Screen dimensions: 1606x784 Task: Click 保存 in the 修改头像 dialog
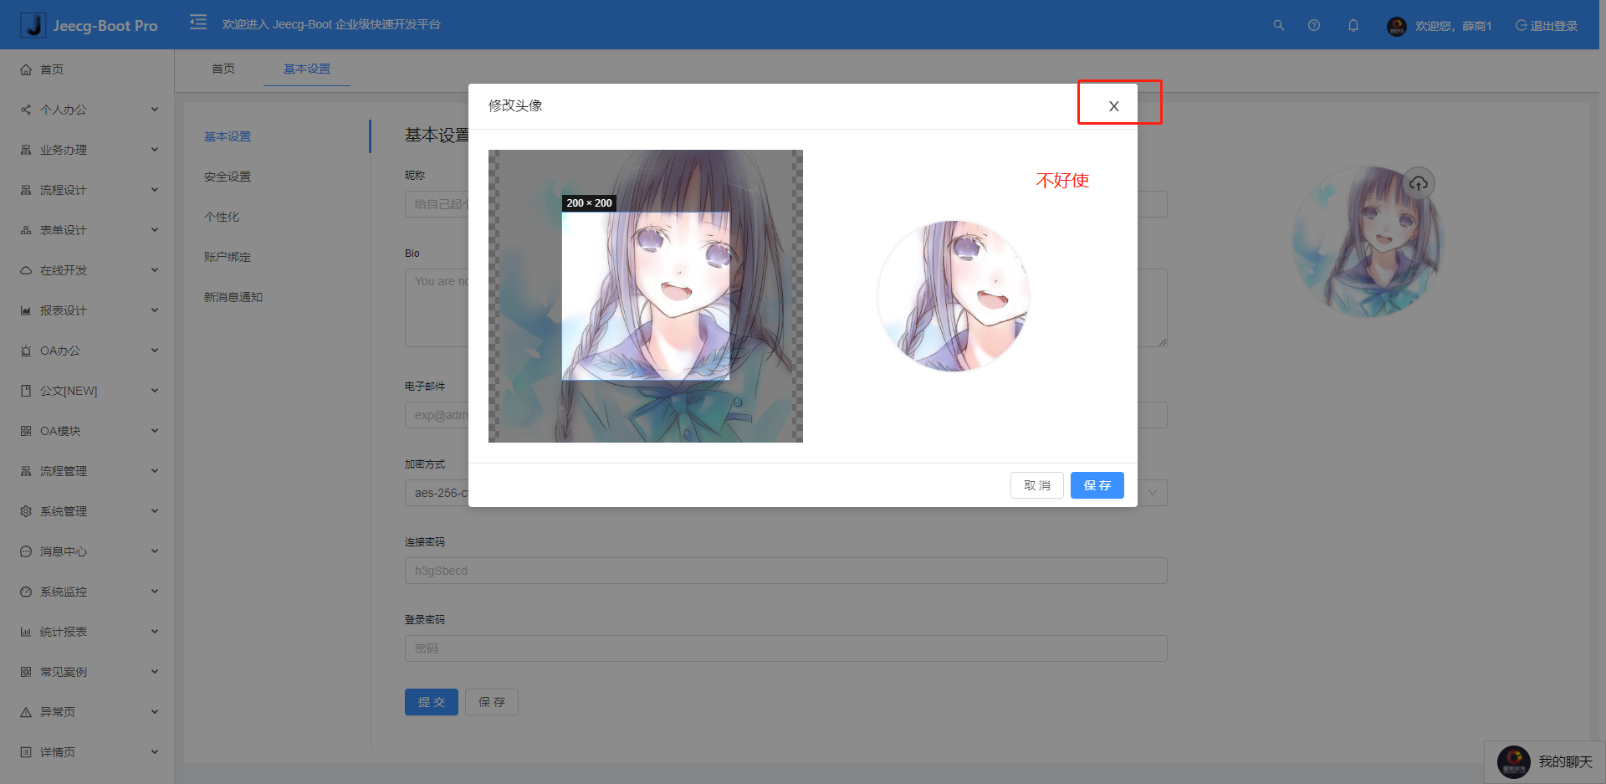coord(1097,485)
